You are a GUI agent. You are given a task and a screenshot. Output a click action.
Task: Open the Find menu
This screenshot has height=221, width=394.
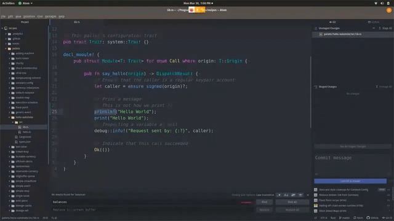(x=40, y=17)
